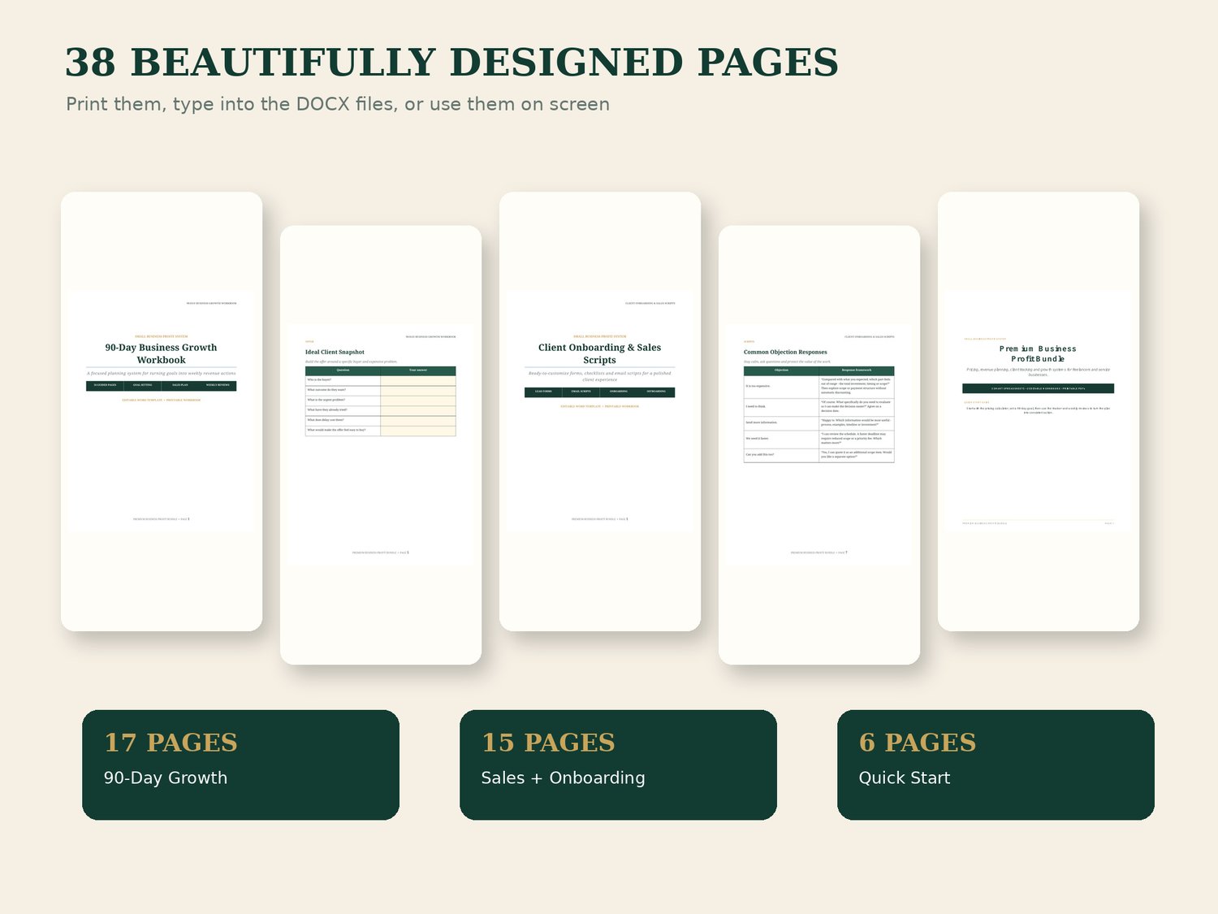Viewport: 1218px width, 914px height.
Task: Select the '17 PAGES 90-Day Growth' card
Action: pyautogui.click(x=240, y=765)
